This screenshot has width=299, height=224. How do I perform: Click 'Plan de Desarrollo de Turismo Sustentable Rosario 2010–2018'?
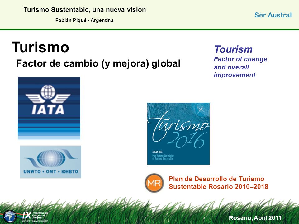219,183
